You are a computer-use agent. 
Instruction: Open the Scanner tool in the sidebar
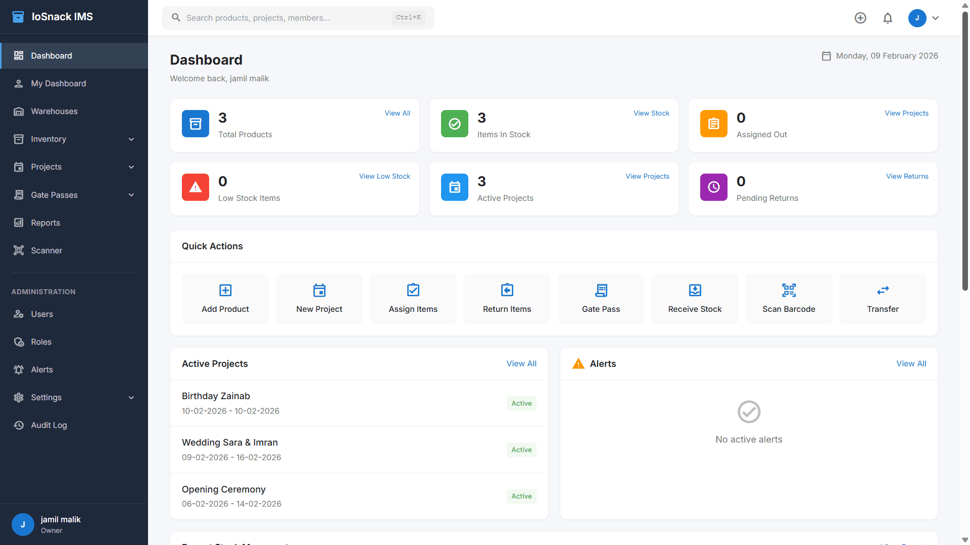tap(45, 250)
